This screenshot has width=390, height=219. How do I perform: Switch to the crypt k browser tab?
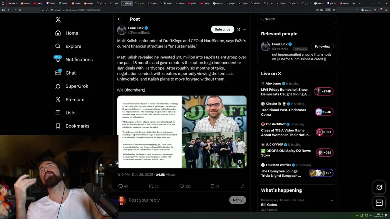pyautogui.click(x=218, y=3)
